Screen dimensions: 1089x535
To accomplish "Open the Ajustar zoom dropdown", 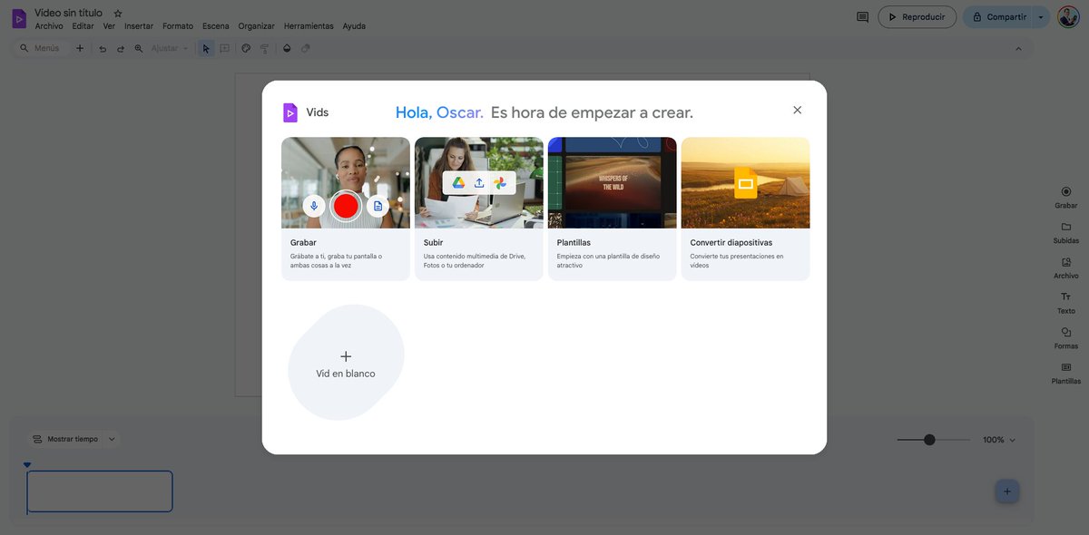I will point(170,48).
